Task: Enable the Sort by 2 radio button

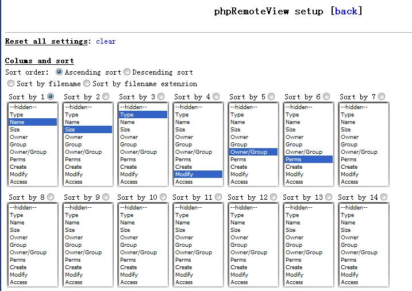Action: (106, 96)
